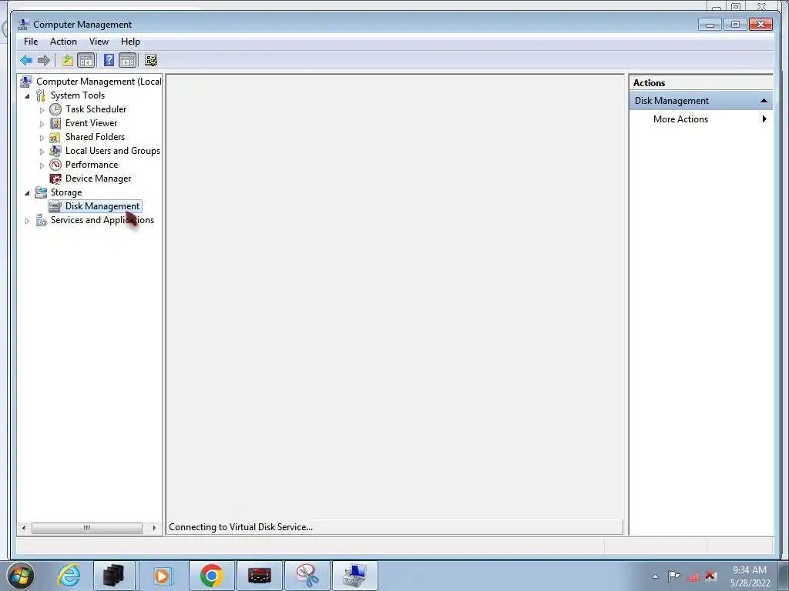This screenshot has width=789, height=591.
Task: Open the Action menu
Action: [x=63, y=42]
